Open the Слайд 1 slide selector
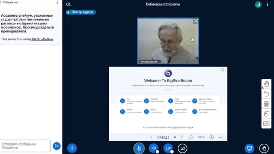Viewport: 274px width, 154px height. click(167, 137)
